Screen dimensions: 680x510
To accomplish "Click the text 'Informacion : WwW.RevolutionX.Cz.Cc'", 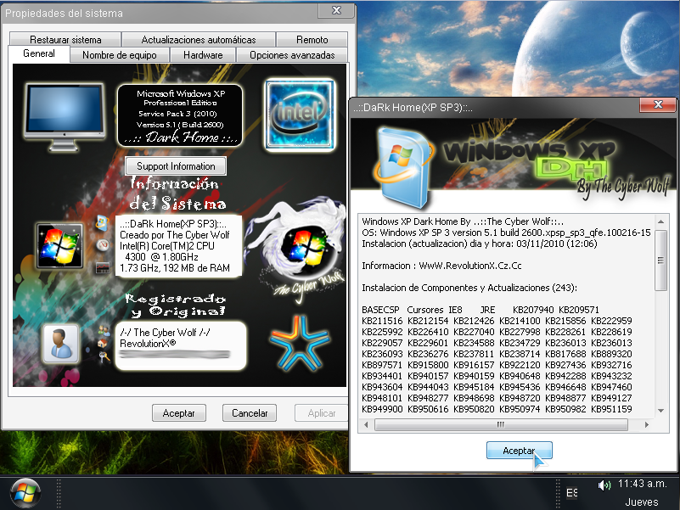I will (441, 266).
